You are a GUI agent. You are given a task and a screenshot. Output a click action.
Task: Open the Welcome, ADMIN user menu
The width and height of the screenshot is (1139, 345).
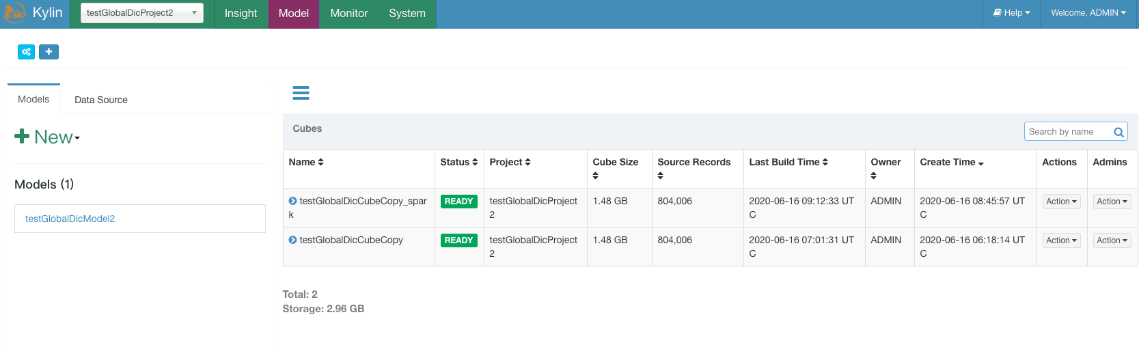1088,13
